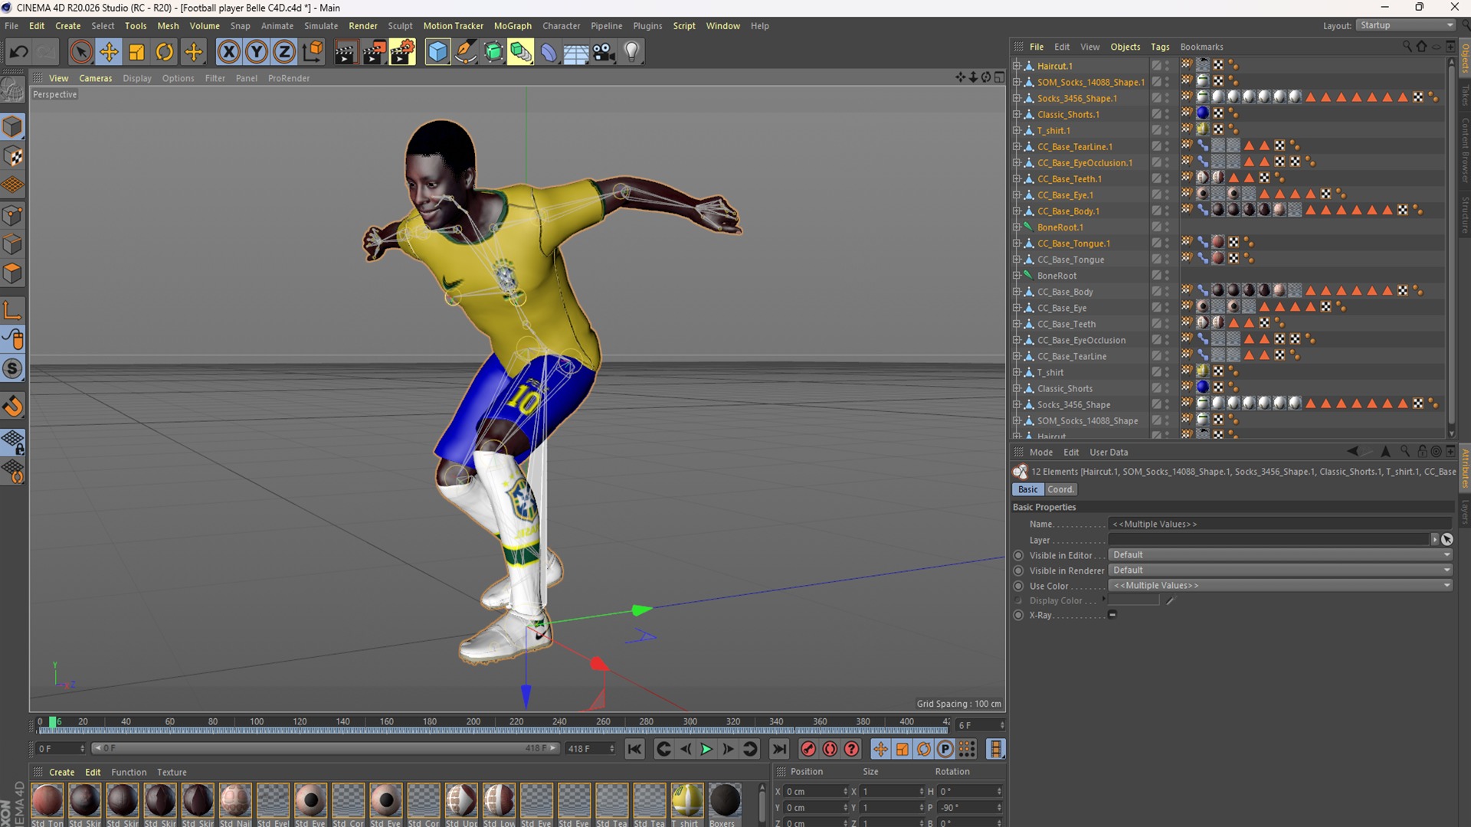The height and width of the screenshot is (827, 1471).
Task: Open Attributes User Data menu
Action: [1109, 453]
